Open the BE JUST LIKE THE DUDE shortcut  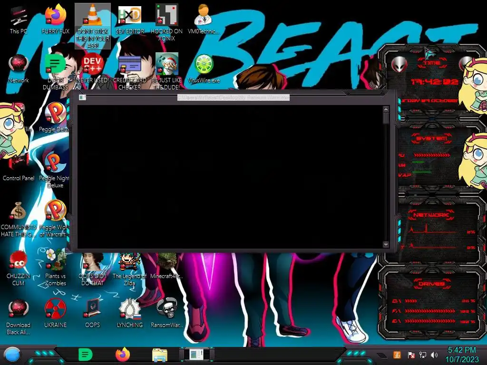click(x=166, y=72)
